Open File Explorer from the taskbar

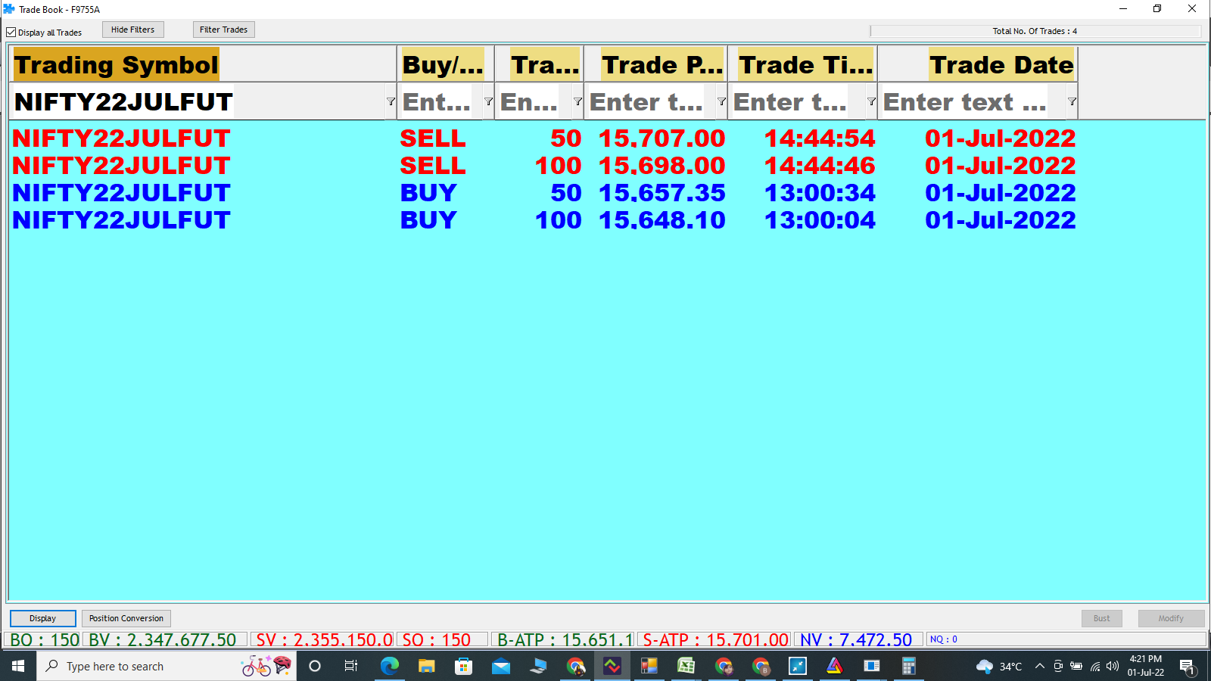coord(426,666)
